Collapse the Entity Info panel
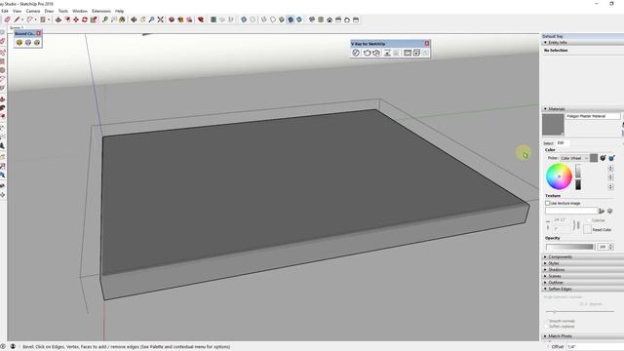This screenshot has height=351, width=624. (x=546, y=42)
